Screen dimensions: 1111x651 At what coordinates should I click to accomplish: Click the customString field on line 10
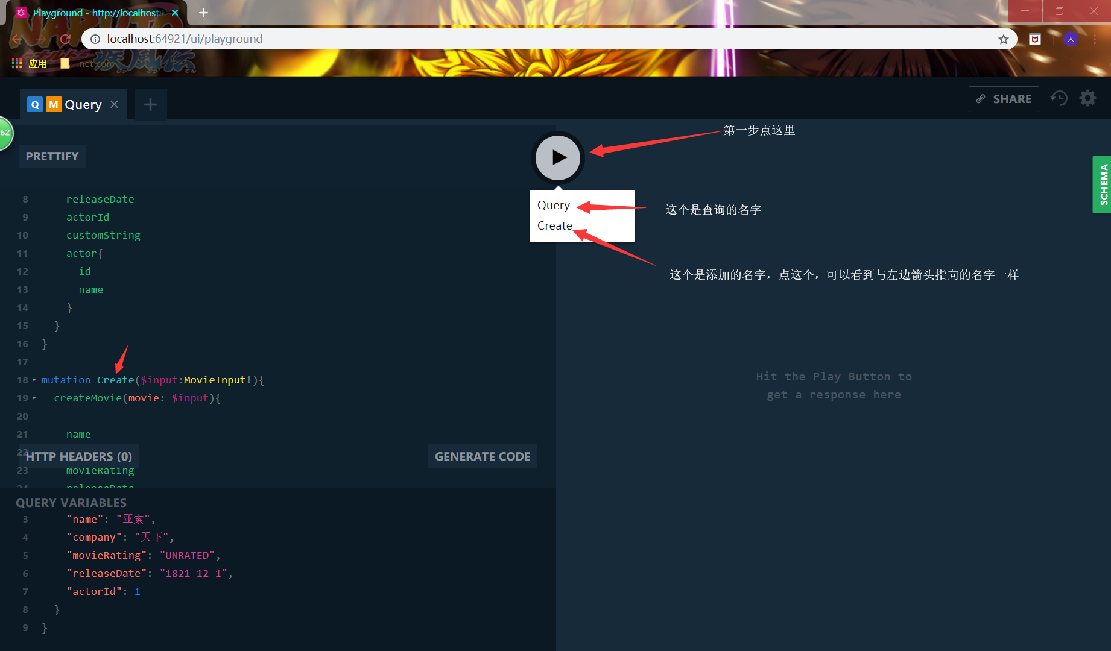(103, 235)
